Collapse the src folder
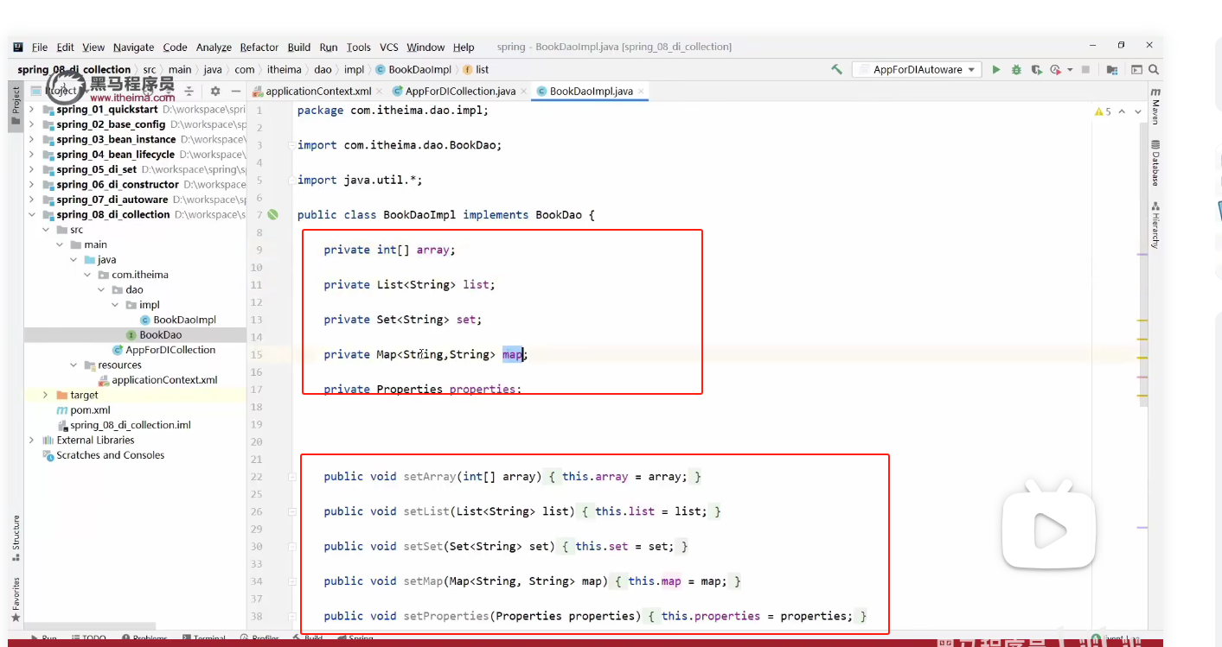The width and height of the screenshot is (1222, 647). [x=46, y=230]
